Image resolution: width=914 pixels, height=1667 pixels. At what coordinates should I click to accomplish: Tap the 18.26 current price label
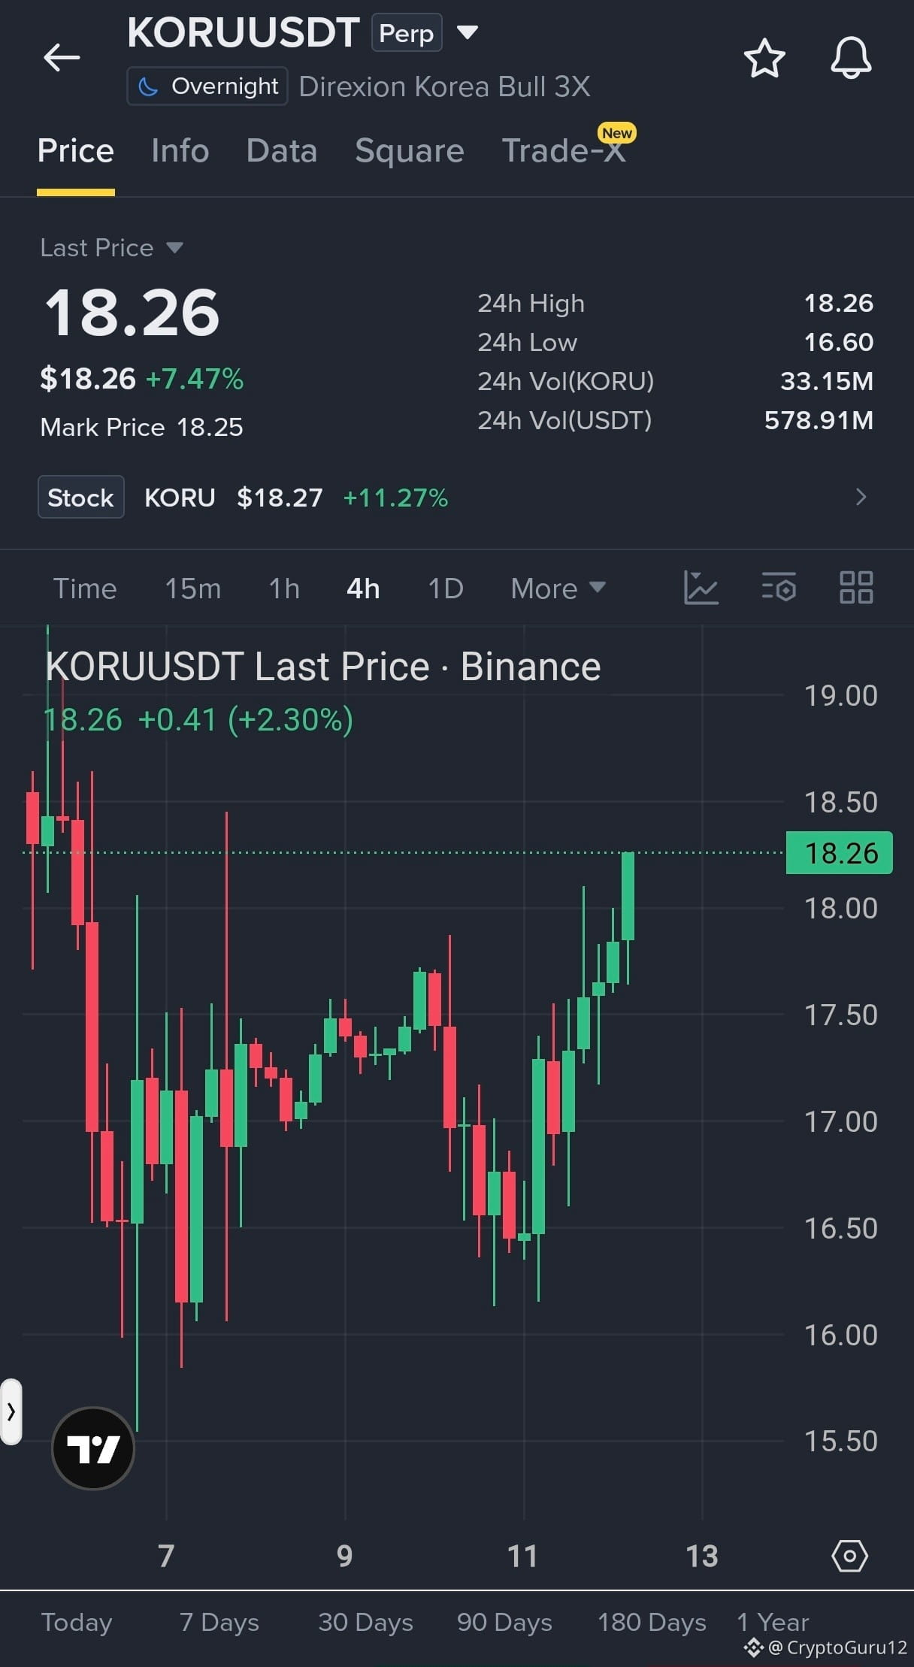(x=840, y=853)
